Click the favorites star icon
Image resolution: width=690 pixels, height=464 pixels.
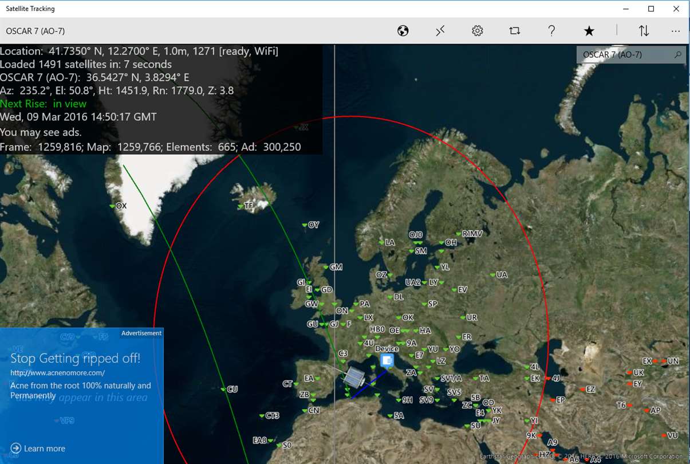589,31
